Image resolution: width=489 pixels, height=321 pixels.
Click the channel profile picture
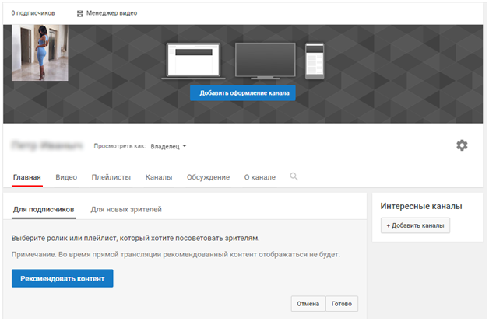coord(40,53)
